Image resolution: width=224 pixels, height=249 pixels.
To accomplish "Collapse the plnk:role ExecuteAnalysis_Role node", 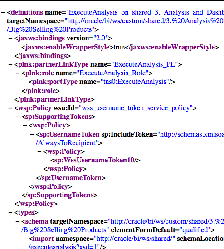I will 18,73.
